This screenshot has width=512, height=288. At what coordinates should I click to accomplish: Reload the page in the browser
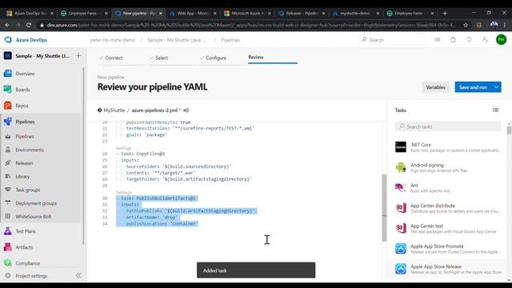(29, 25)
